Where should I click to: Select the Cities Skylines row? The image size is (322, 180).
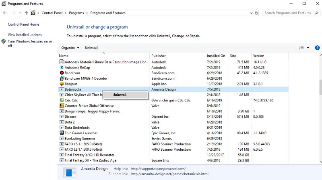click(173, 95)
